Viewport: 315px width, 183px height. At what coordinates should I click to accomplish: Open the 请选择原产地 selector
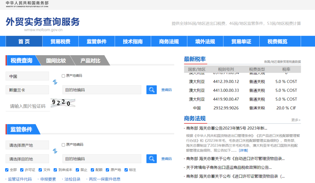[x=27, y=145]
